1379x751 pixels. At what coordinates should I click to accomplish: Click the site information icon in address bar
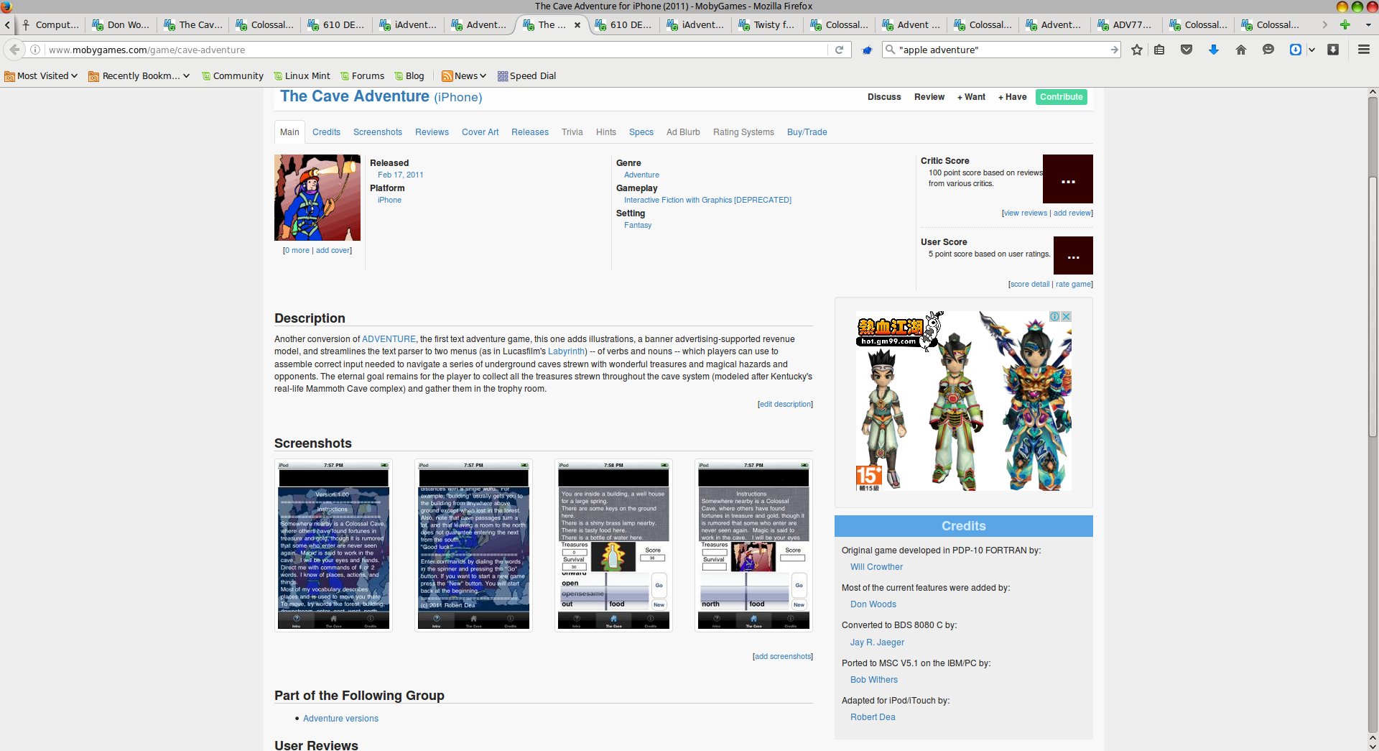pos(34,50)
